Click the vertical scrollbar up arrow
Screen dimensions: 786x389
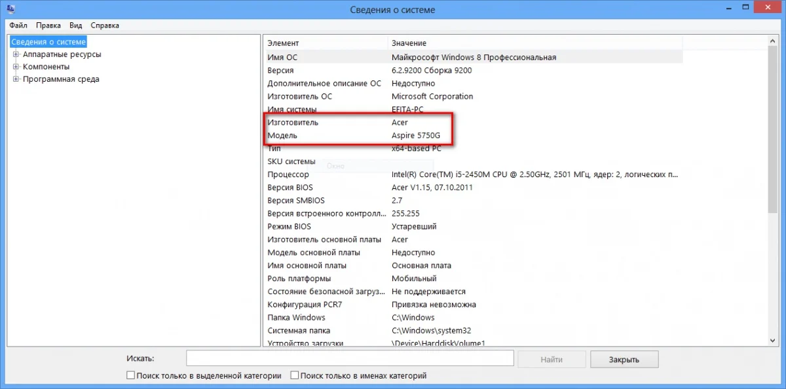coord(773,42)
